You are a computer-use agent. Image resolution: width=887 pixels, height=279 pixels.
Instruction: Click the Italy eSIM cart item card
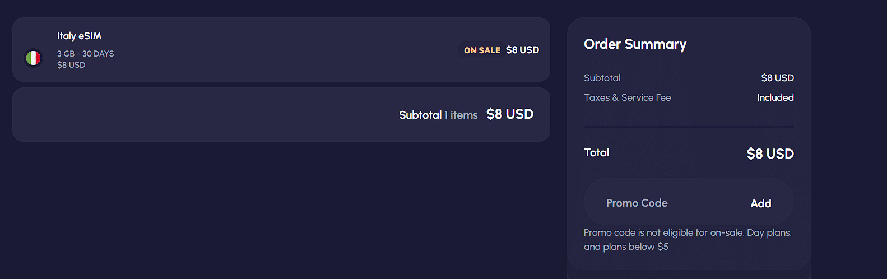(x=280, y=50)
